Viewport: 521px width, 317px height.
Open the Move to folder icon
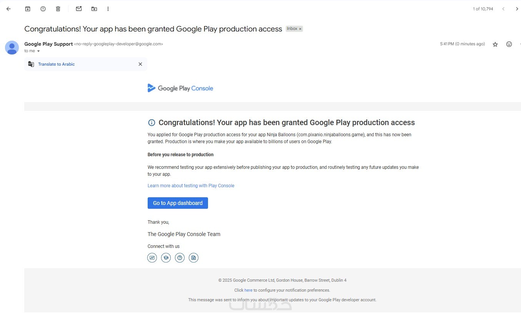[x=94, y=9]
